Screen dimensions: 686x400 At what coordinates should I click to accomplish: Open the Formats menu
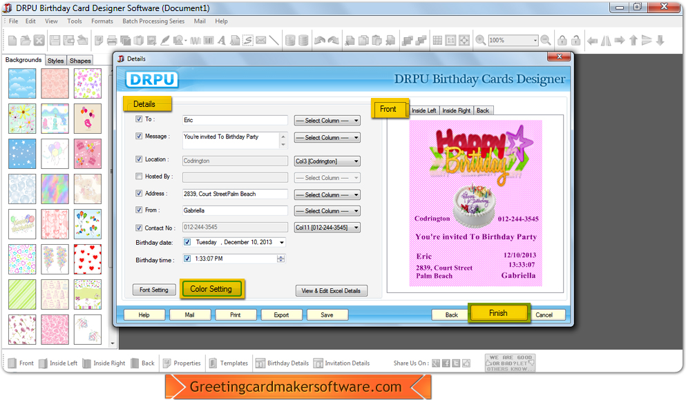coord(102,21)
